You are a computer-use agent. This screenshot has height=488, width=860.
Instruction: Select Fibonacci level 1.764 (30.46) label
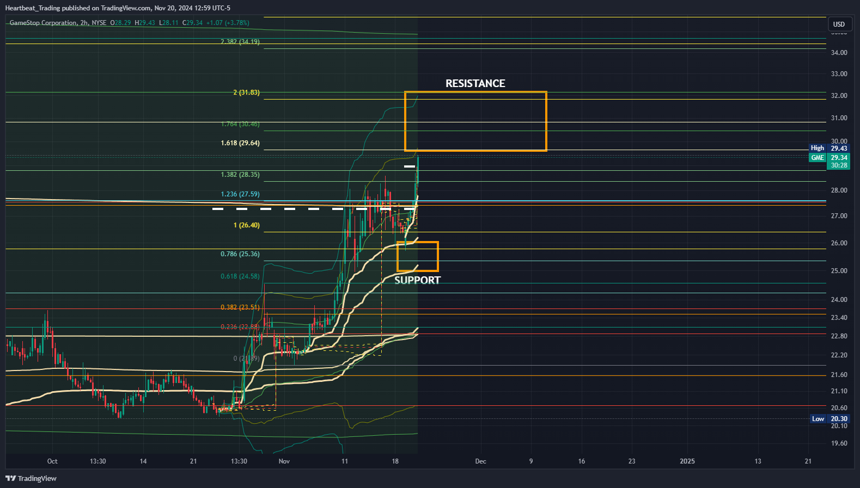(x=240, y=124)
